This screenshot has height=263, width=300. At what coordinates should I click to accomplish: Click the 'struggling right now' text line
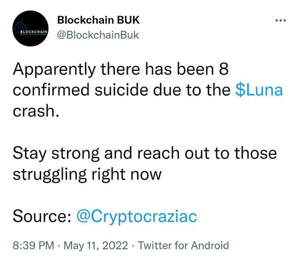pyautogui.click(x=87, y=174)
